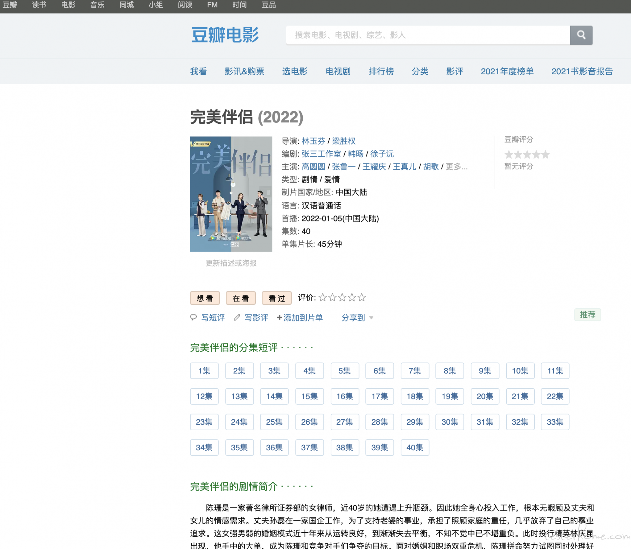Viewport: 631px width, 549px height.
Task: Open actor 胡歌's page
Action: 431,167
